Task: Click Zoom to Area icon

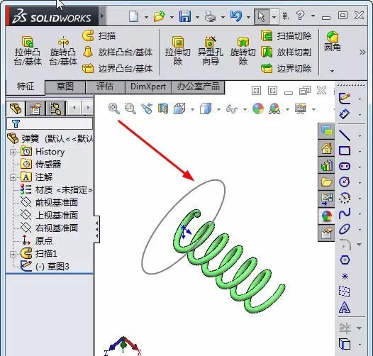Action: [130, 109]
